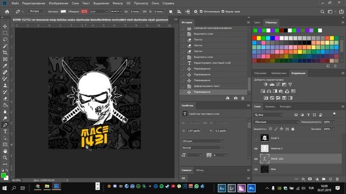Select the Hand tool
The width and height of the screenshot is (346, 194).
(x=5, y=151)
